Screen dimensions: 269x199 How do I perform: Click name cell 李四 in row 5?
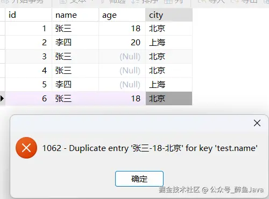coord(75,85)
